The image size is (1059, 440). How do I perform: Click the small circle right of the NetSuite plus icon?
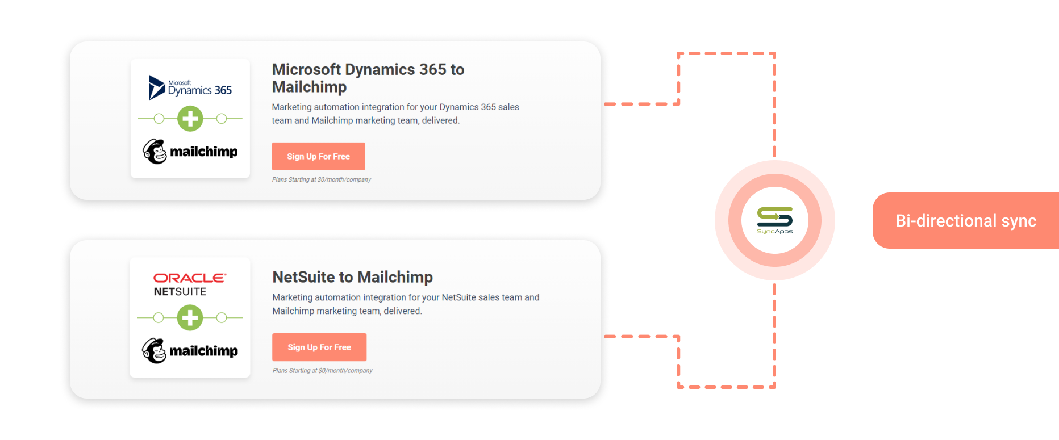pyautogui.click(x=222, y=317)
